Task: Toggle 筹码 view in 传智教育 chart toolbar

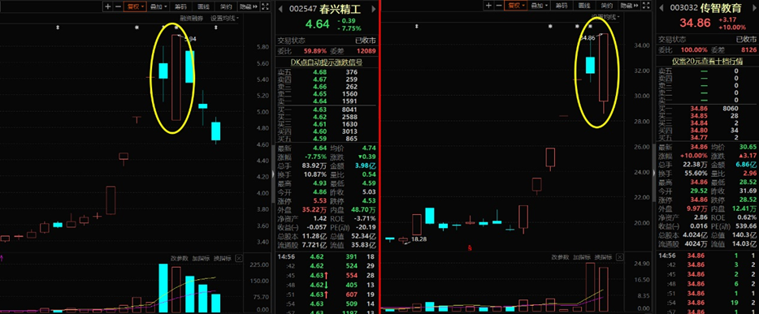Action: pyautogui.click(x=561, y=6)
